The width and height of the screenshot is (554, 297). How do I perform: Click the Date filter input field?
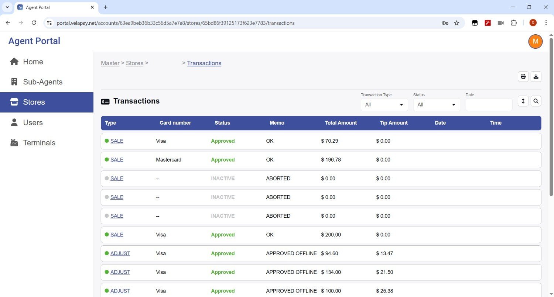pyautogui.click(x=489, y=105)
